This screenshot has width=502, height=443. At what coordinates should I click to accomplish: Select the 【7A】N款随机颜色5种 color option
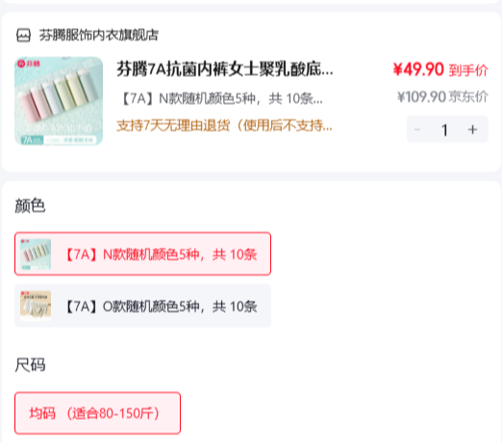coord(142,253)
